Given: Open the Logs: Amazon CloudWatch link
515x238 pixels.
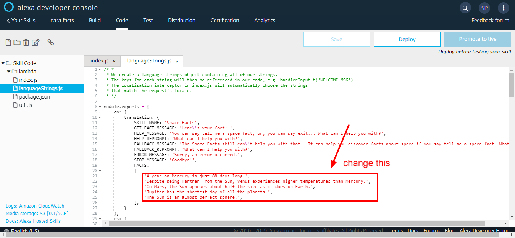Looking at the screenshot, I should (35, 206).
